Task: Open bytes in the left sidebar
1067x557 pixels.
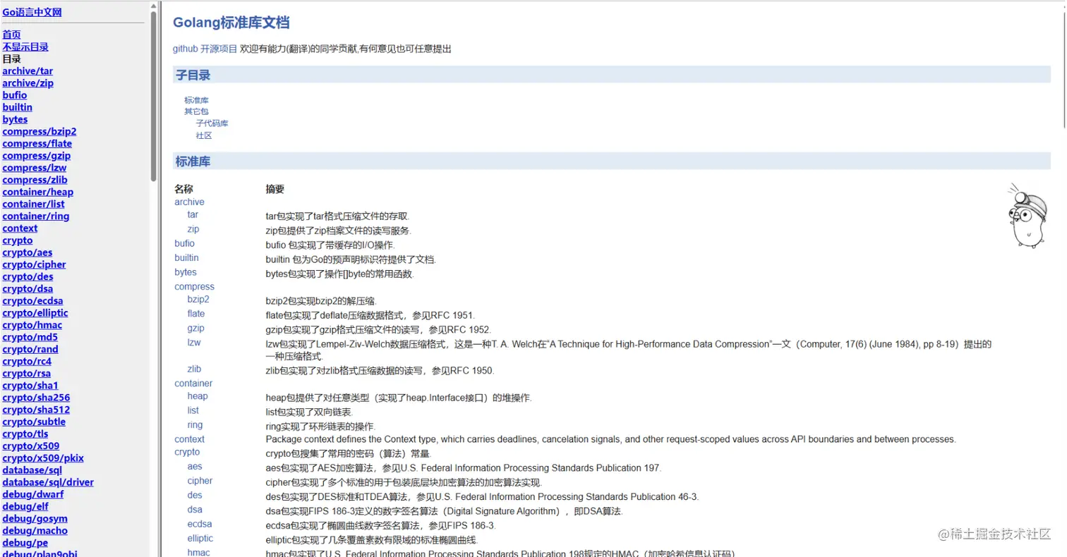Action: (15, 119)
